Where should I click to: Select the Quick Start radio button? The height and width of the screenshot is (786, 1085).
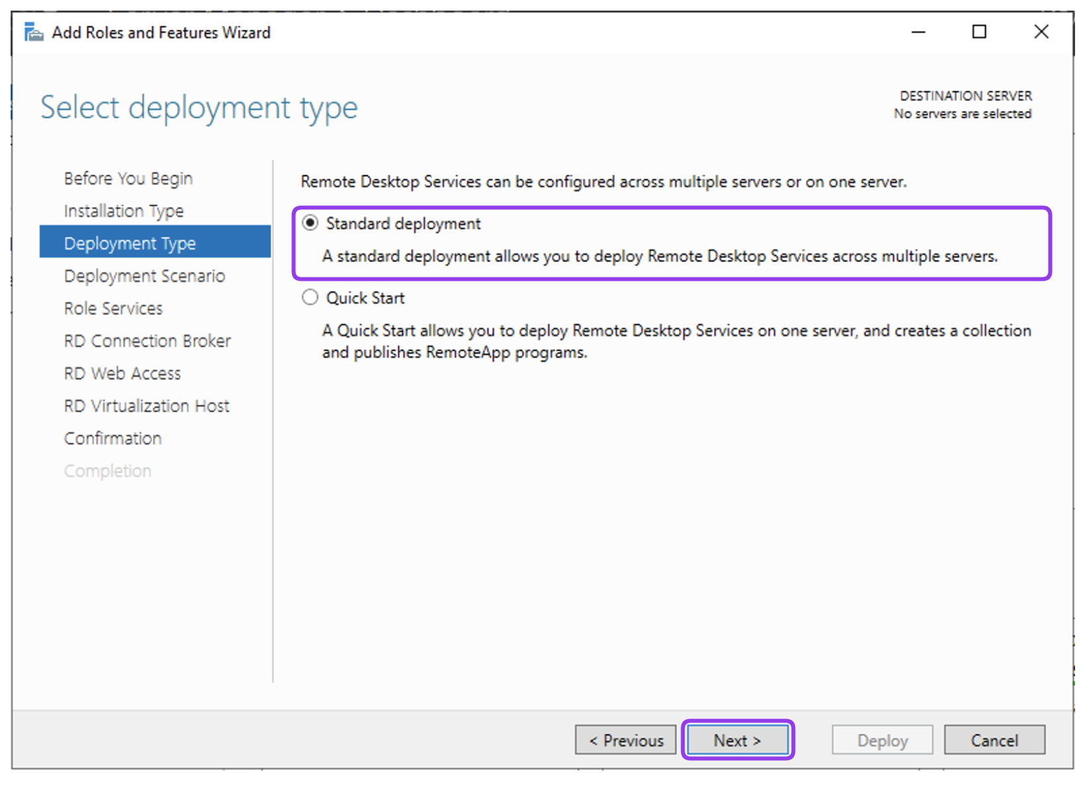coord(310,297)
